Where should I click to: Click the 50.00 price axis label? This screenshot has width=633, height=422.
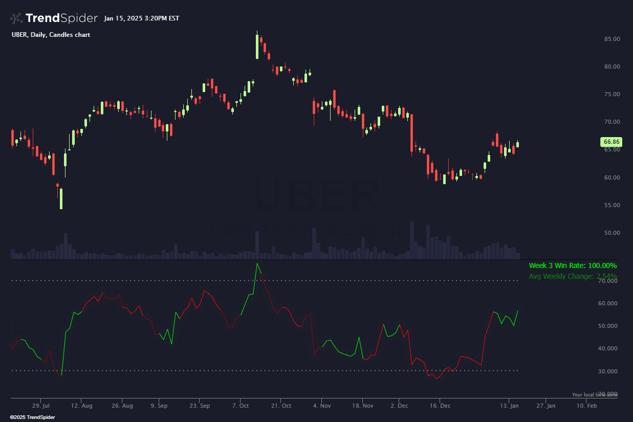(x=611, y=233)
